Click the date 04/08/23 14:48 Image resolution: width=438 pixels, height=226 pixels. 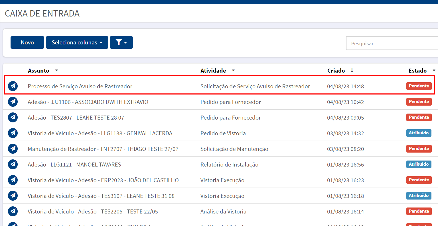click(x=346, y=86)
